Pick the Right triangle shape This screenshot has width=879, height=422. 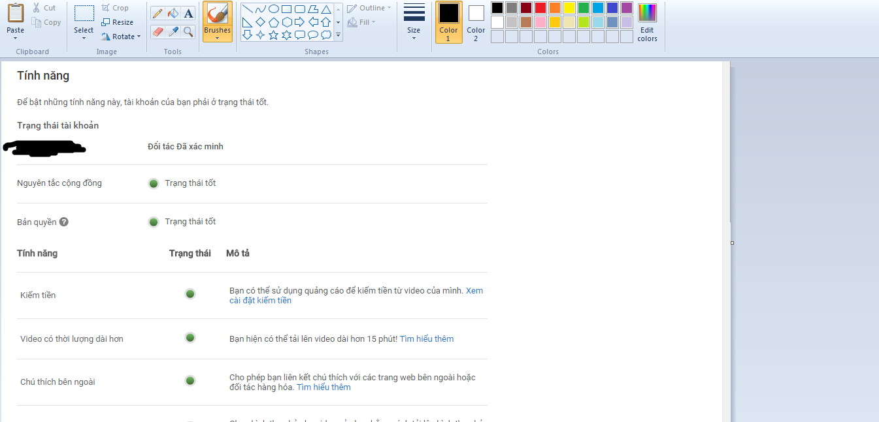(x=248, y=22)
